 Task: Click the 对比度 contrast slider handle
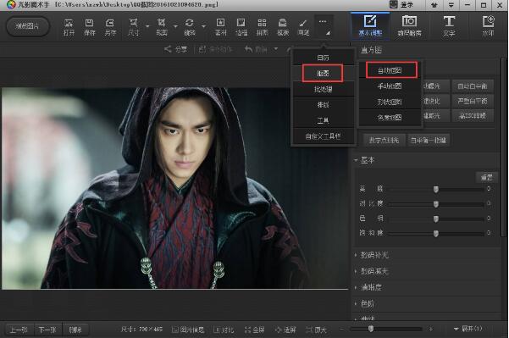point(436,204)
